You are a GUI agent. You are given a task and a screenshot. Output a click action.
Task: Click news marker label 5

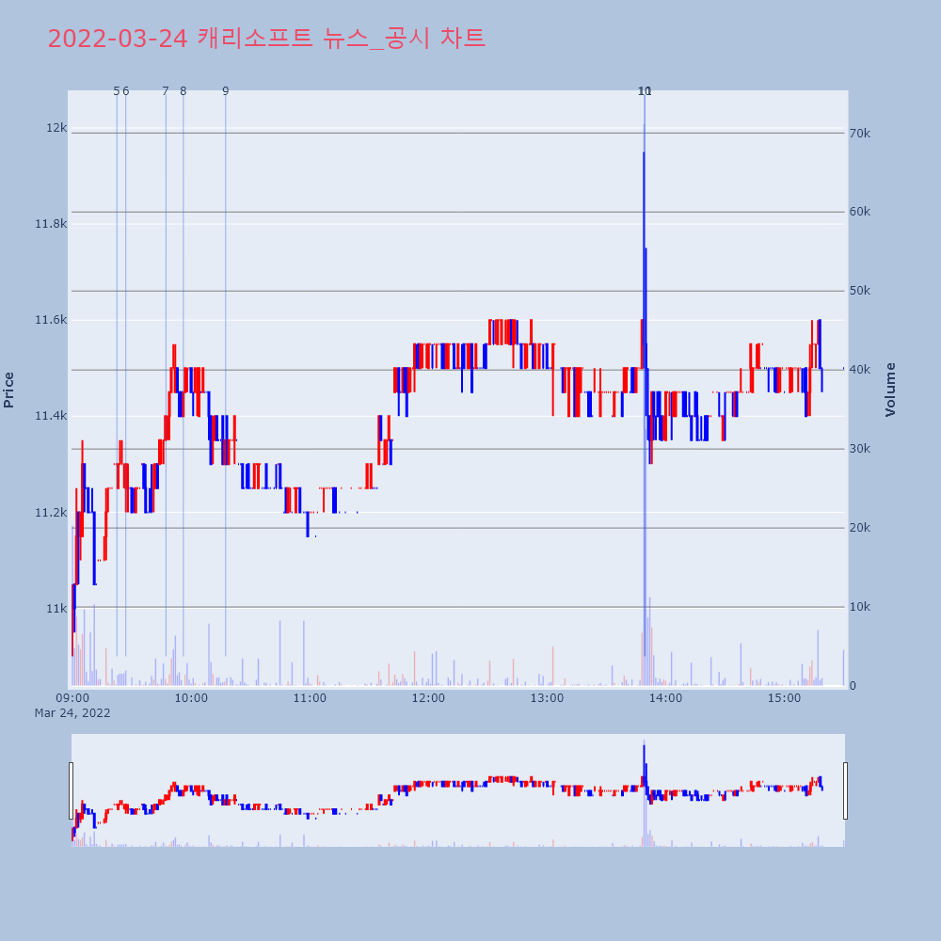[x=117, y=91]
